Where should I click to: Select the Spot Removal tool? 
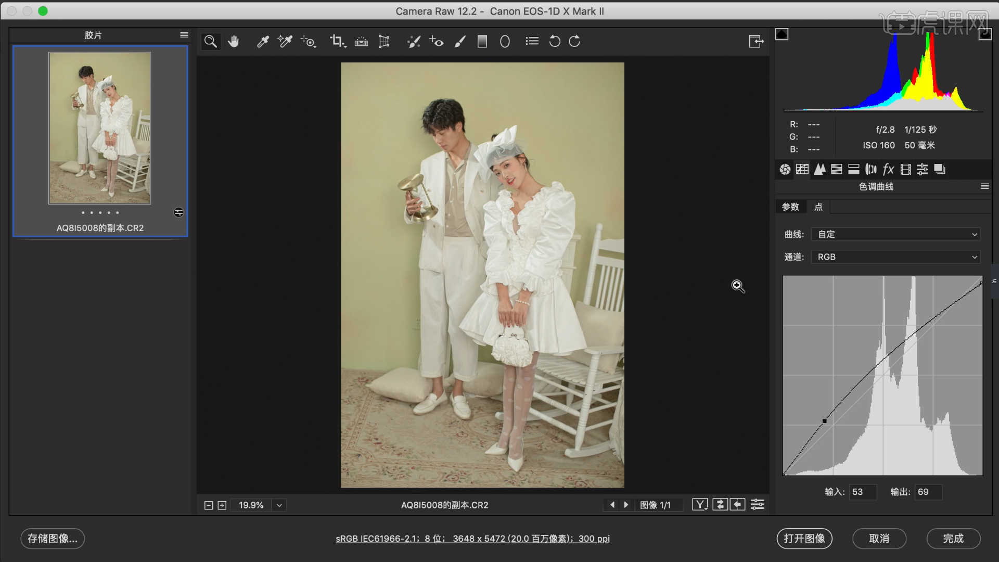[x=414, y=42]
